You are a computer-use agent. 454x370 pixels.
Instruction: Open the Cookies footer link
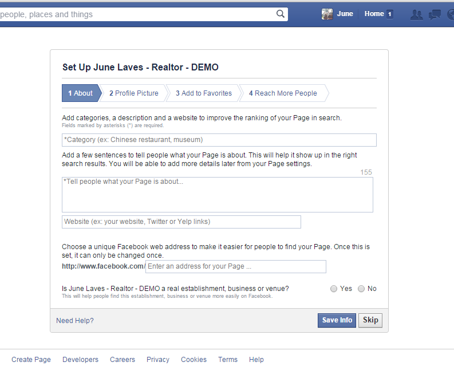(194, 360)
